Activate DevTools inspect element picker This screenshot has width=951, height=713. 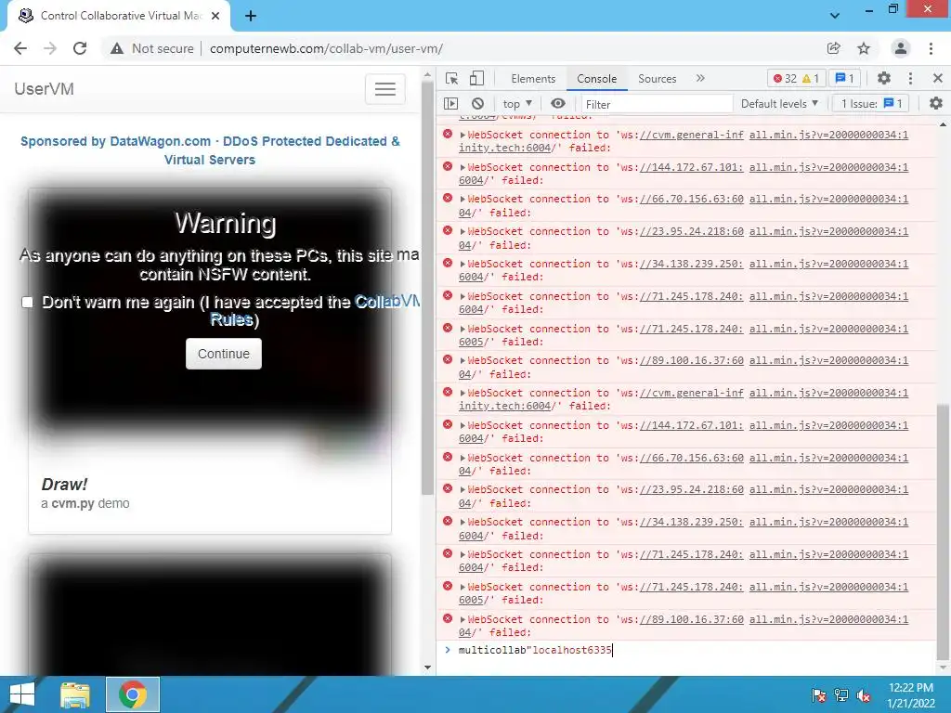(x=452, y=78)
